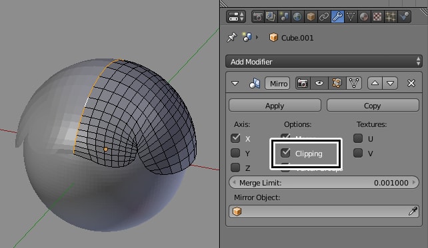The width and height of the screenshot is (428, 248).
Task: Toggle Mirror modifier edit cage display
Action: [x=354, y=83]
